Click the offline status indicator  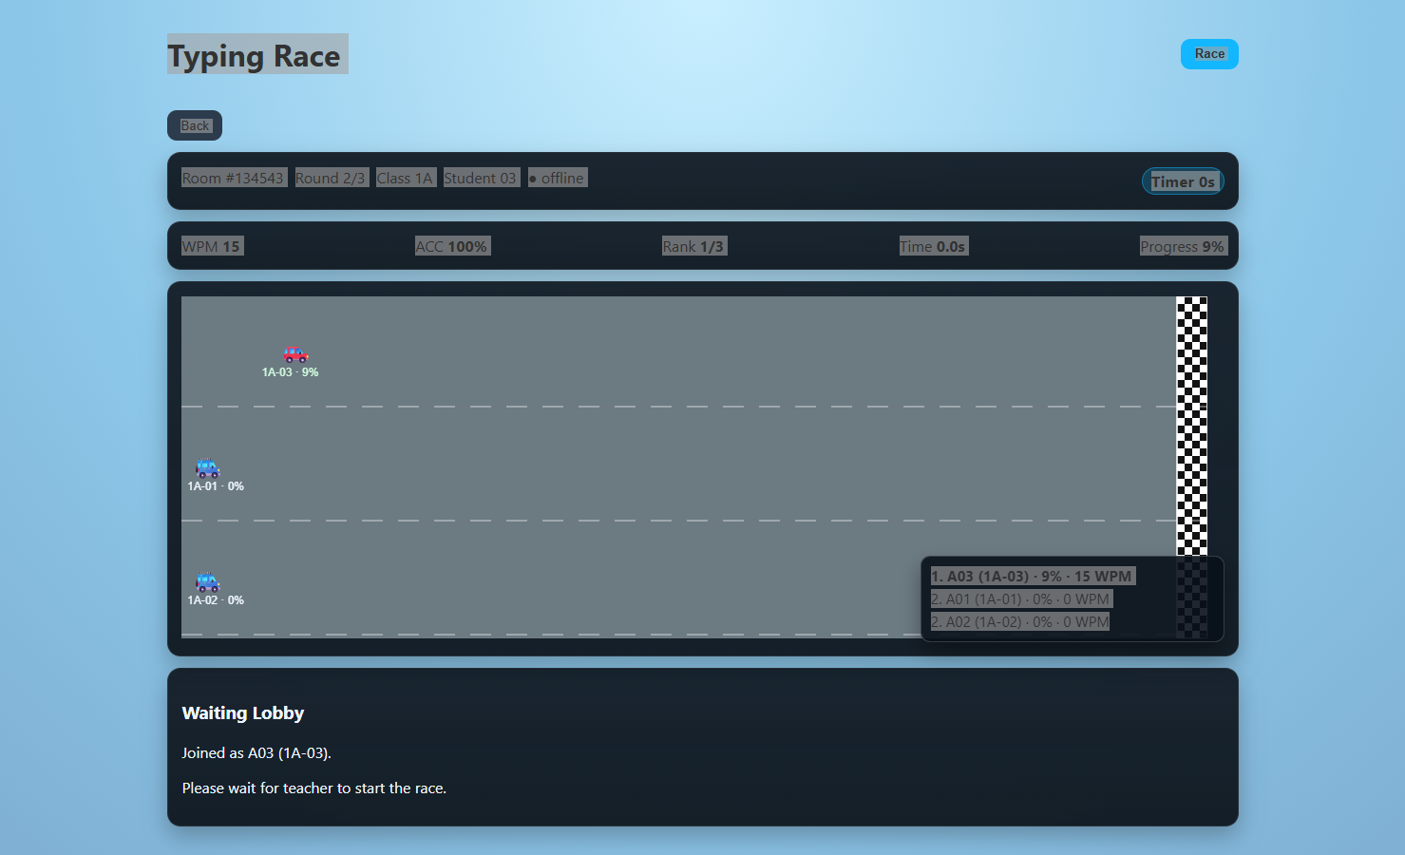coord(557,178)
